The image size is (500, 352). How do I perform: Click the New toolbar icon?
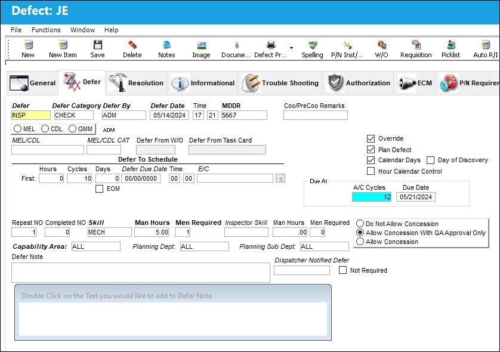28,45
